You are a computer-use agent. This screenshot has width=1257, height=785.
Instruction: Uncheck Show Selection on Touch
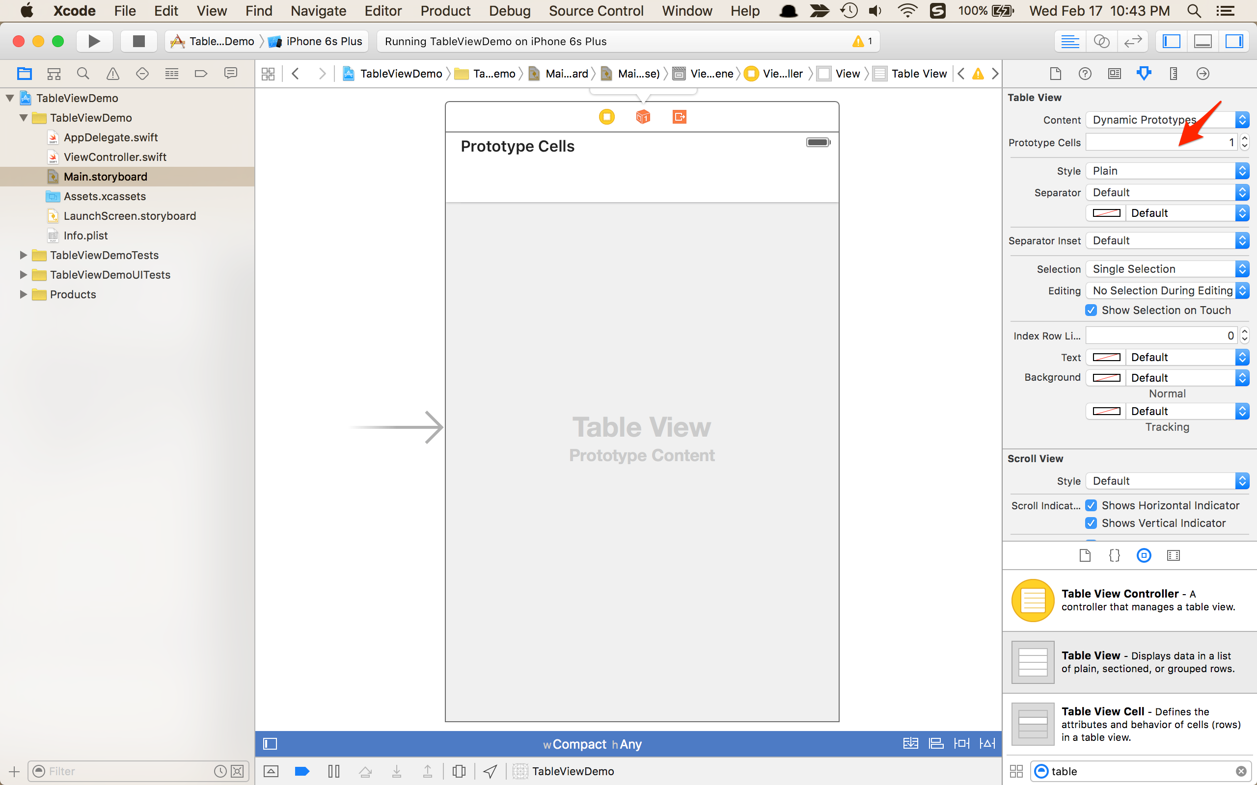[x=1091, y=310]
